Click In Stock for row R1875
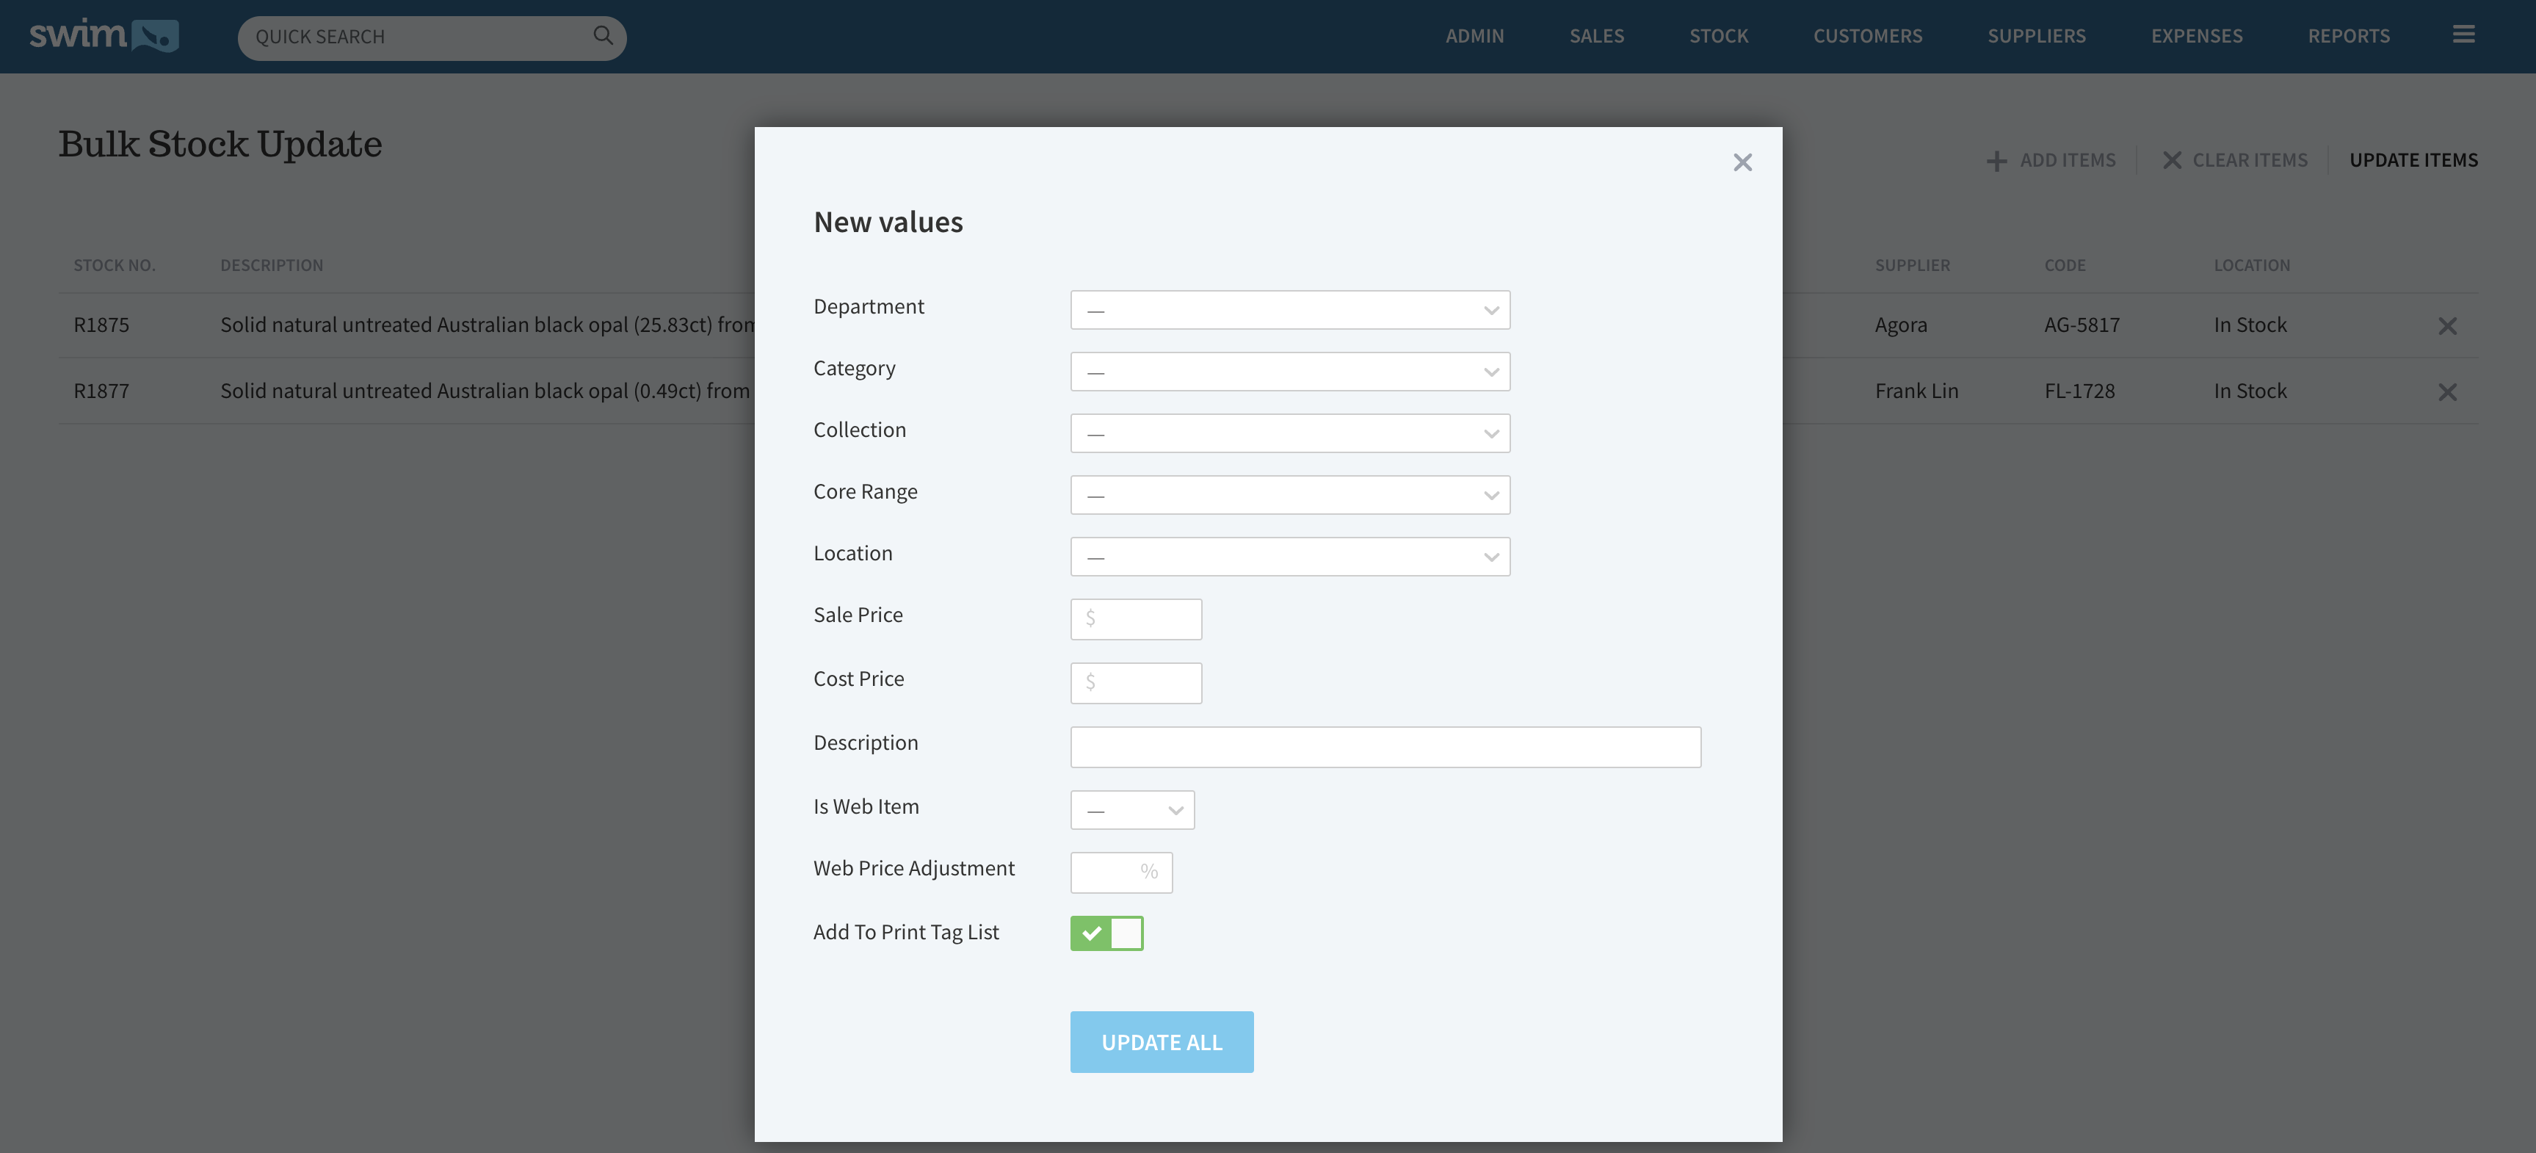The width and height of the screenshot is (2536, 1153). tap(2250, 325)
